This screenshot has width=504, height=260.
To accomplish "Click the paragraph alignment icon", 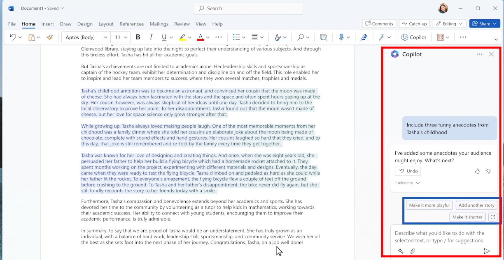I will (255, 37).
